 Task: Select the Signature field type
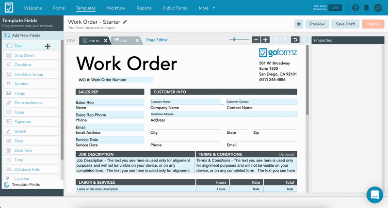point(31,122)
